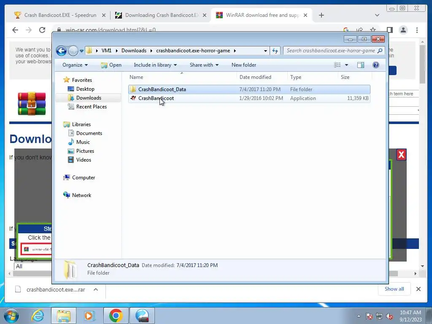Click the Chrome profile avatar icon
The image size is (432, 324).
point(403,30)
